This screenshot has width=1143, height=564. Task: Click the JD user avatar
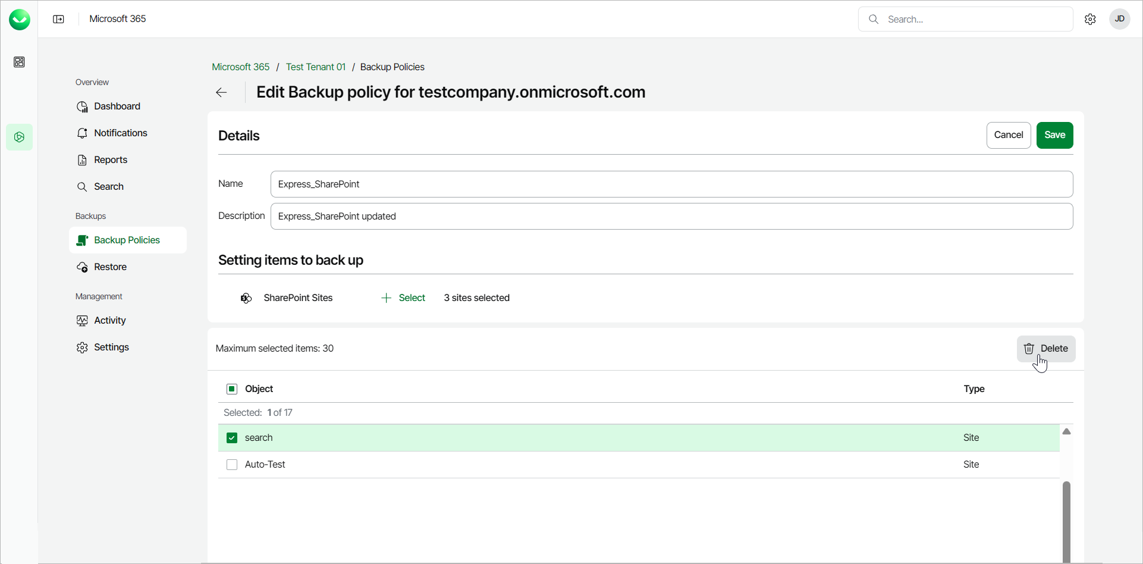point(1119,19)
